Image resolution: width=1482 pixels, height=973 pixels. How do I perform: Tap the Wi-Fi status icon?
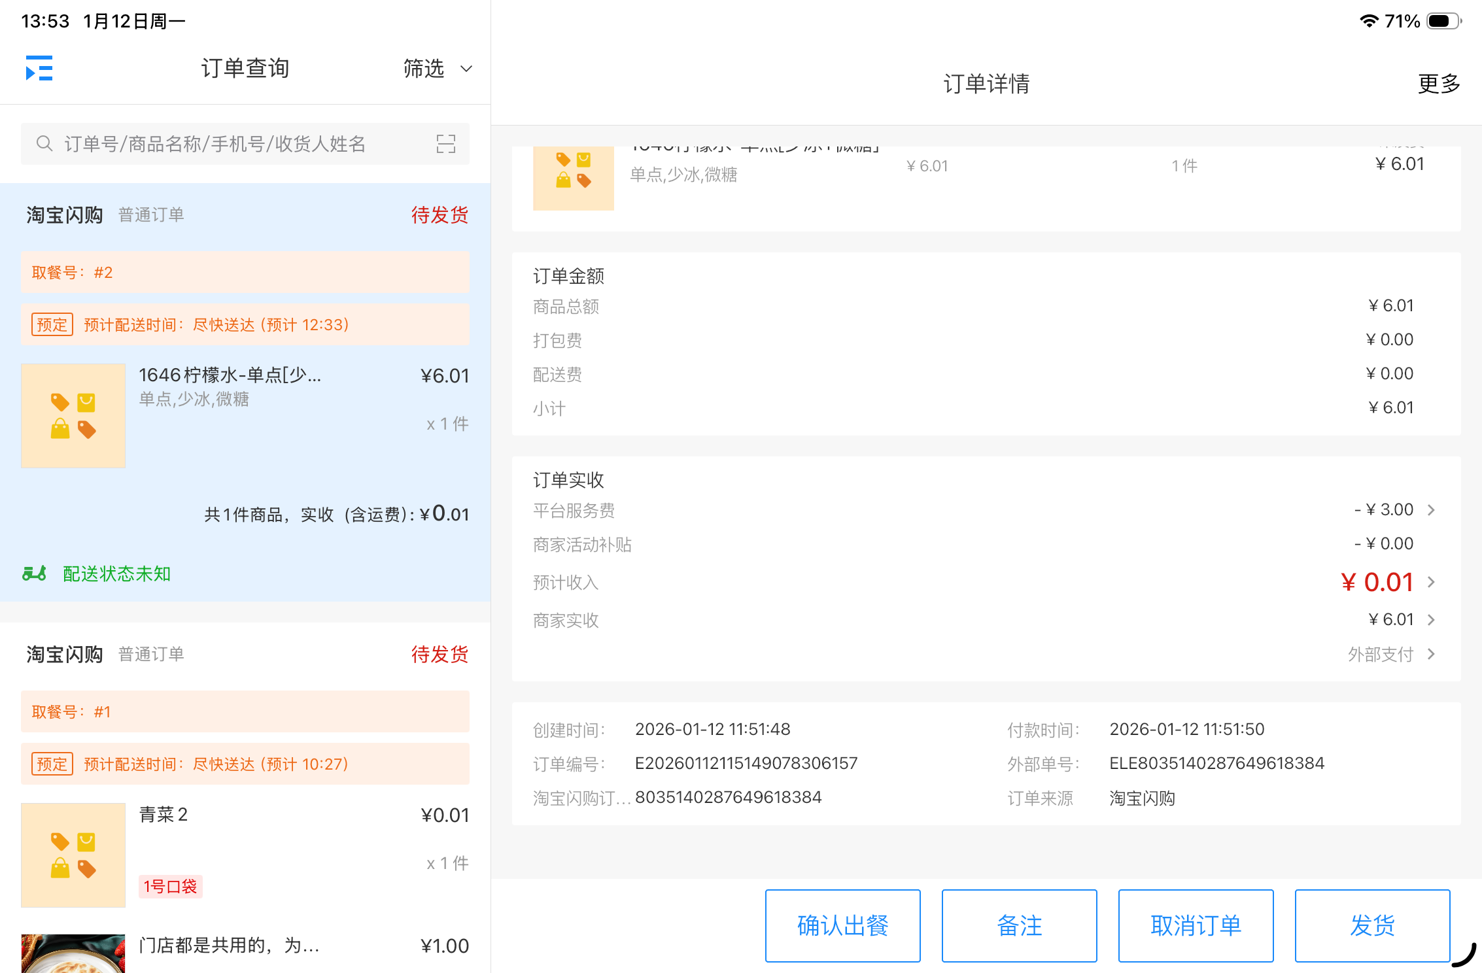[x=1369, y=21]
